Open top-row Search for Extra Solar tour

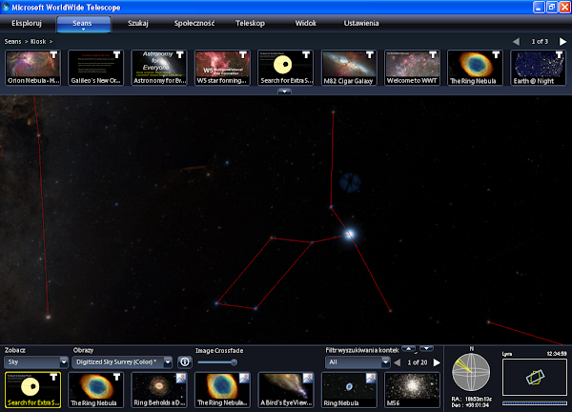(x=285, y=68)
